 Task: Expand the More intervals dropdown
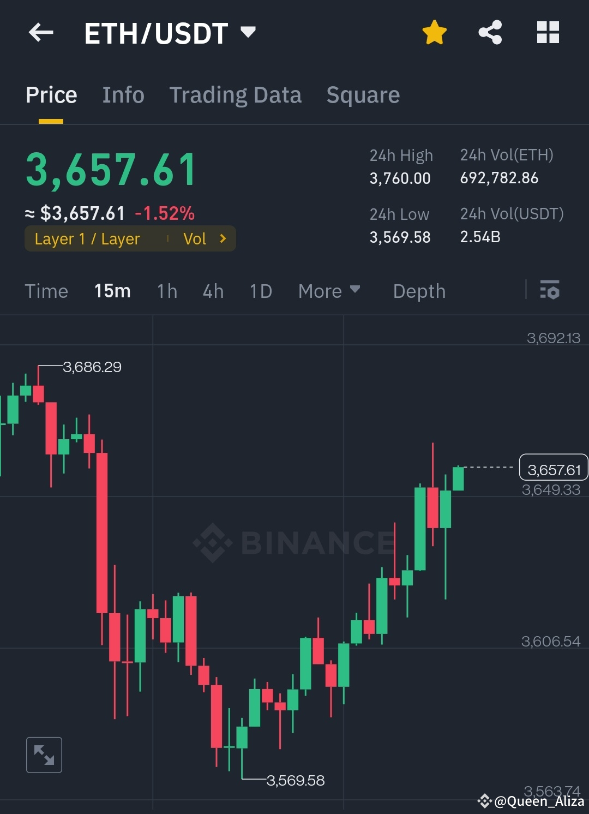click(329, 291)
